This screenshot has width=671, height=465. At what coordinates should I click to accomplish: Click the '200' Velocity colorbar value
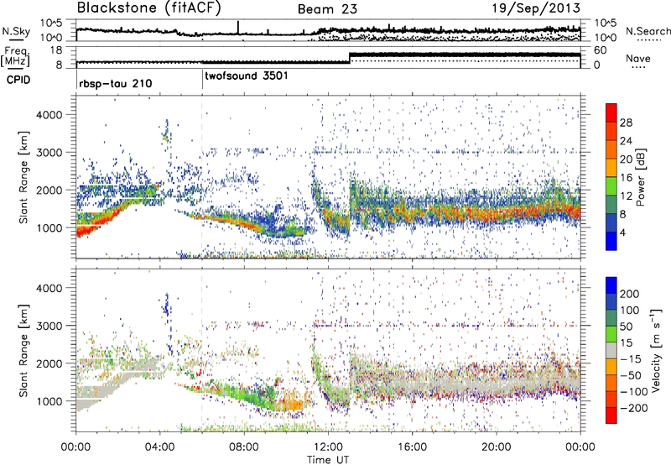pos(630,294)
